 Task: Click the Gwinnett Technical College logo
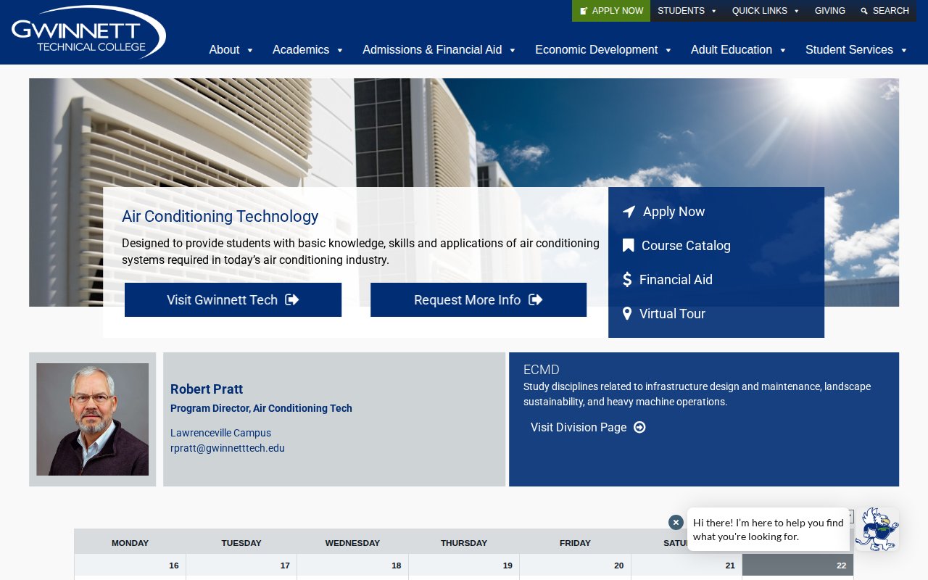point(88,33)
